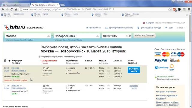
Task: Sort by Отправление column header
Action: (x=49, y=61)
